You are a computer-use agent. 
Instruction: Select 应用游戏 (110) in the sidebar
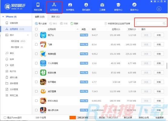tap(16, 29)
